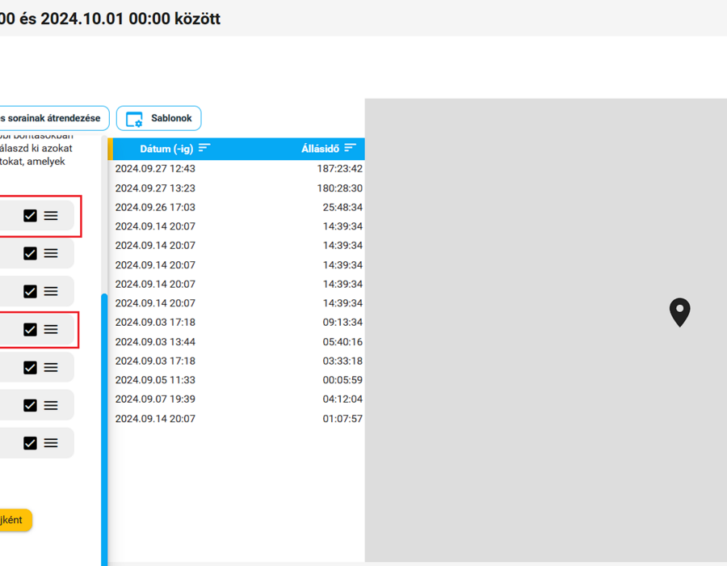Select the date 2024.09.05 11:33
Image resolution: width=727 pixels, height=566 pixels.
155,380
